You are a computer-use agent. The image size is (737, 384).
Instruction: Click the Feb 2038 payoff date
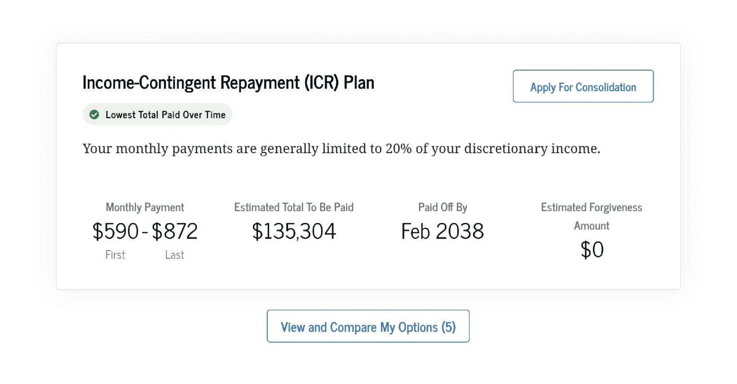point(441,231)
